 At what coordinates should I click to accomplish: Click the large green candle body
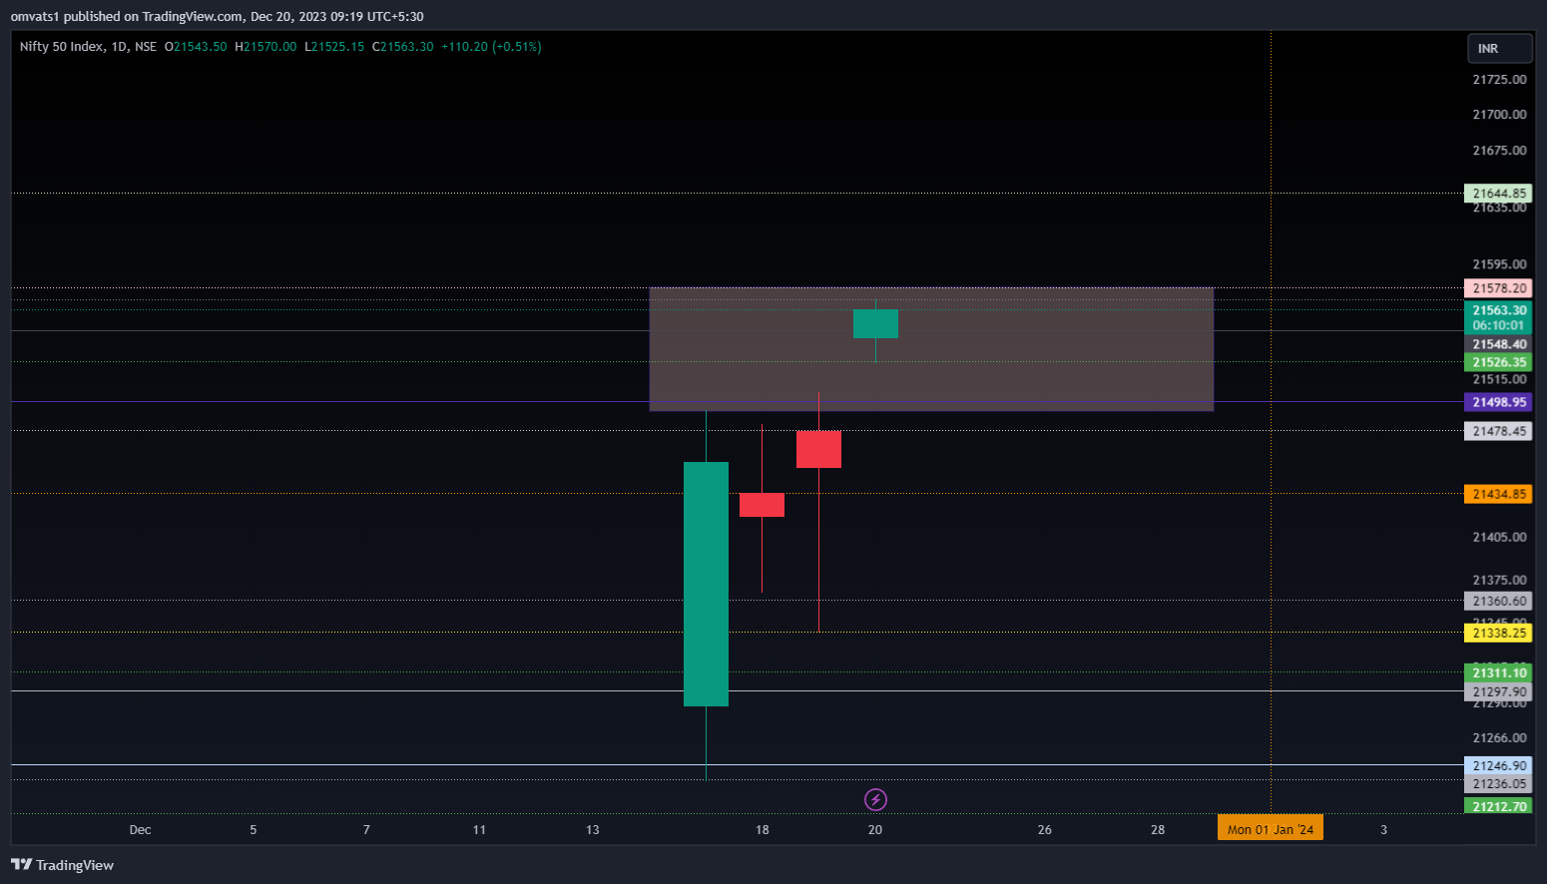pyautogui.click(x=706, y=584)
